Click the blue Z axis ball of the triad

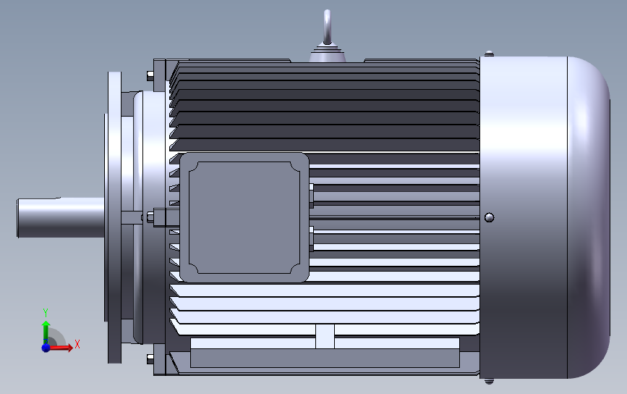coord(46,347)
